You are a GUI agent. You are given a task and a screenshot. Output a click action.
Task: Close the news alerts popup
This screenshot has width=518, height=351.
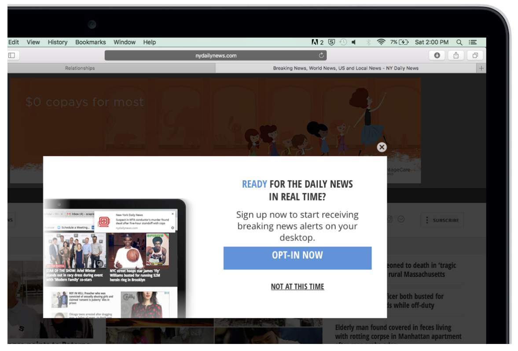point(382,148)
